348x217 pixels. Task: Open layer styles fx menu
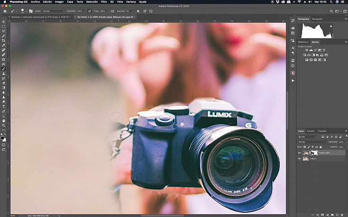(x=318, y=215)
